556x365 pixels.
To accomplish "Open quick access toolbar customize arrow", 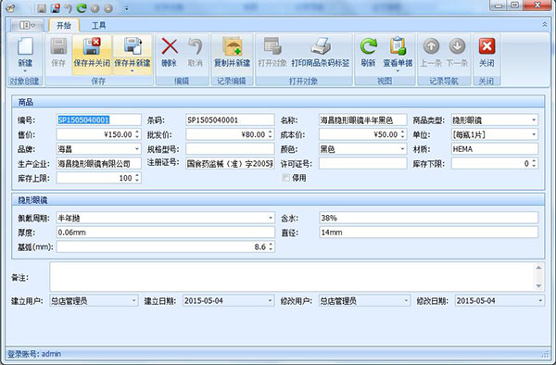I will click(127, 8).
